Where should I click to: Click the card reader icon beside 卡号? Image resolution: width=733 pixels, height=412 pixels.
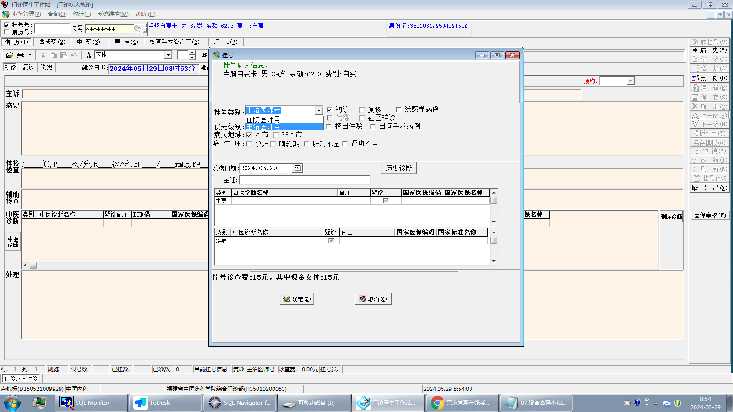point(138,29)
